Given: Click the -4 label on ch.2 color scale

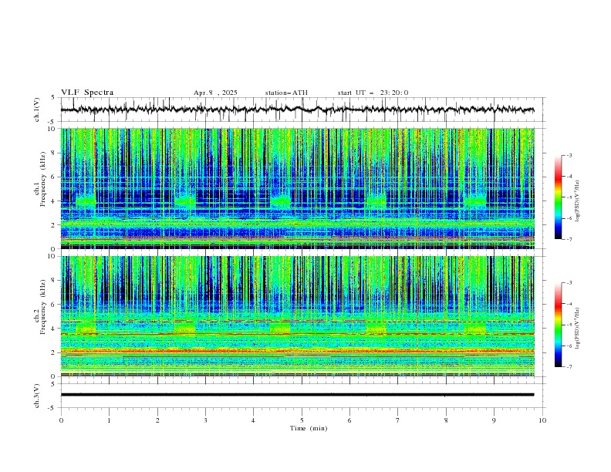Looking at the screenshot, I should coord(569,304).
